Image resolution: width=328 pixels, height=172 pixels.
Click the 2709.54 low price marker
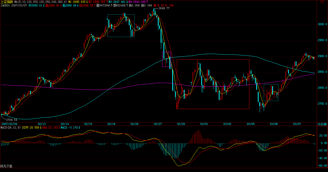tap(12, 120)
